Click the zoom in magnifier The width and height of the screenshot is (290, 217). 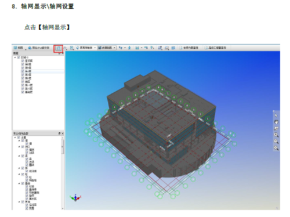276,135
